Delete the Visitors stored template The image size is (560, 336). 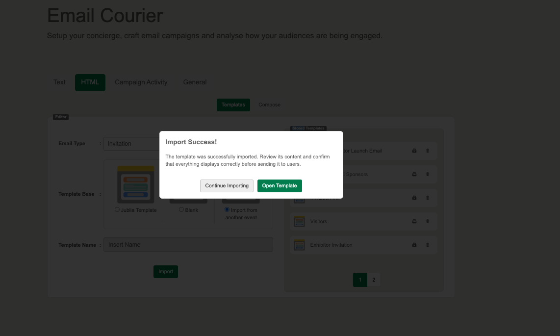(428, 221)
